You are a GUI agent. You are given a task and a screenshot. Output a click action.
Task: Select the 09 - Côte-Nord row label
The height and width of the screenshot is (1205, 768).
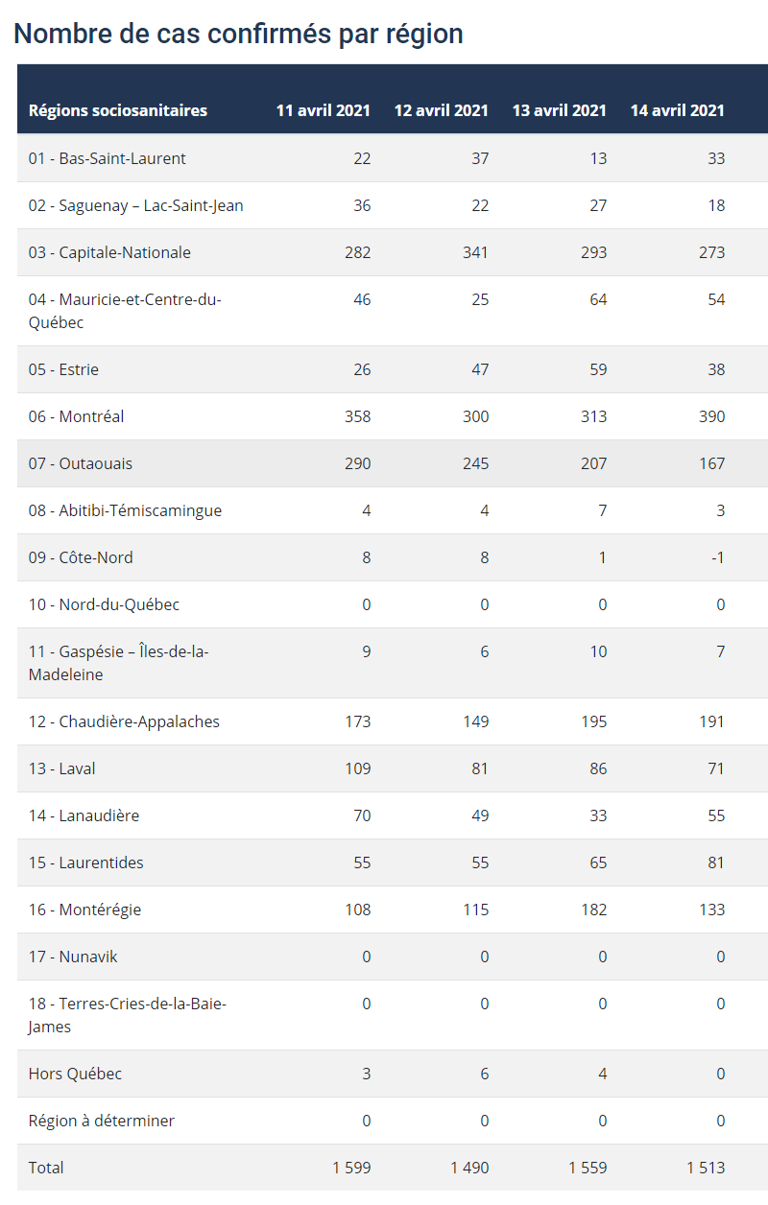(x=81, y=557)
